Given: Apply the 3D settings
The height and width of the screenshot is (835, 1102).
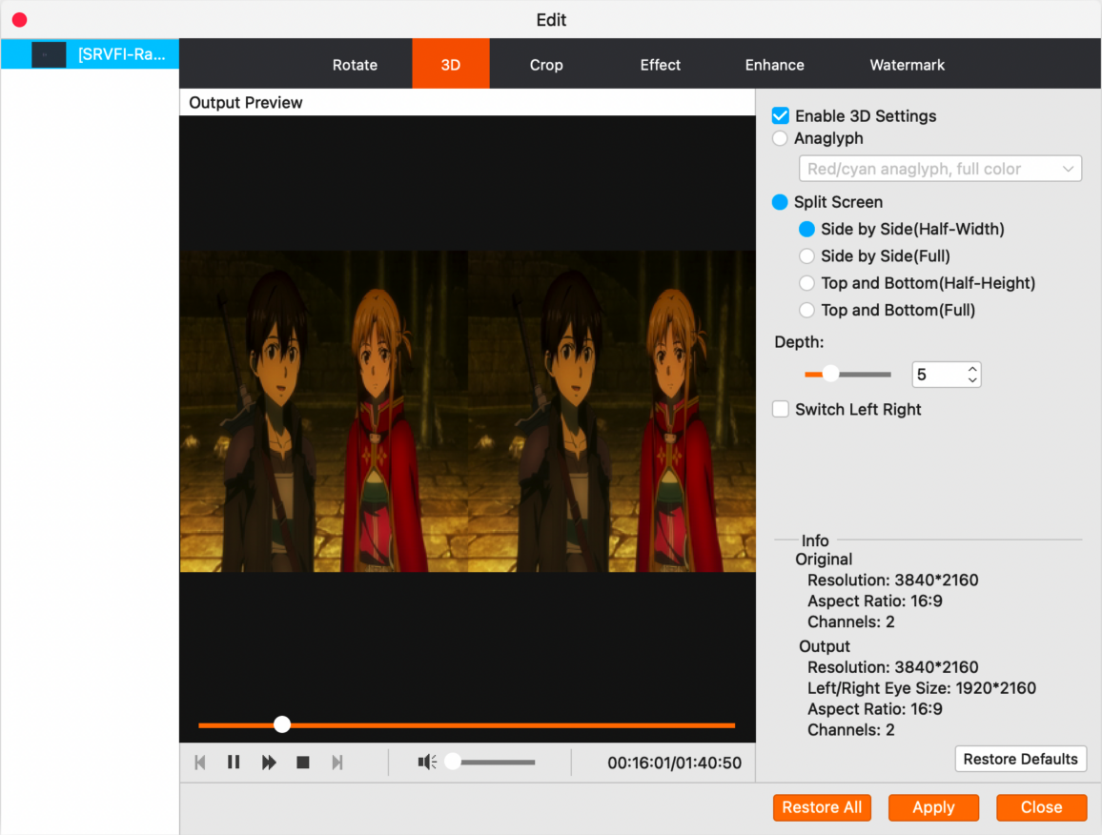Looking at the screenshot, I should tap(933, 807).
